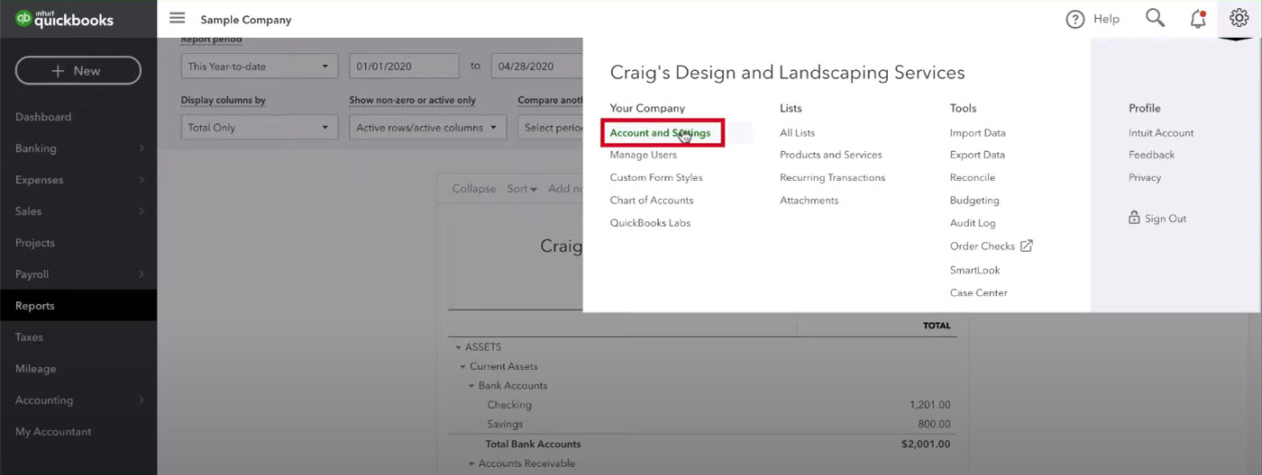Screen dimensions: 1262x475
Task: Click the QuickBooks logo
Action: (x=64, y=19)
